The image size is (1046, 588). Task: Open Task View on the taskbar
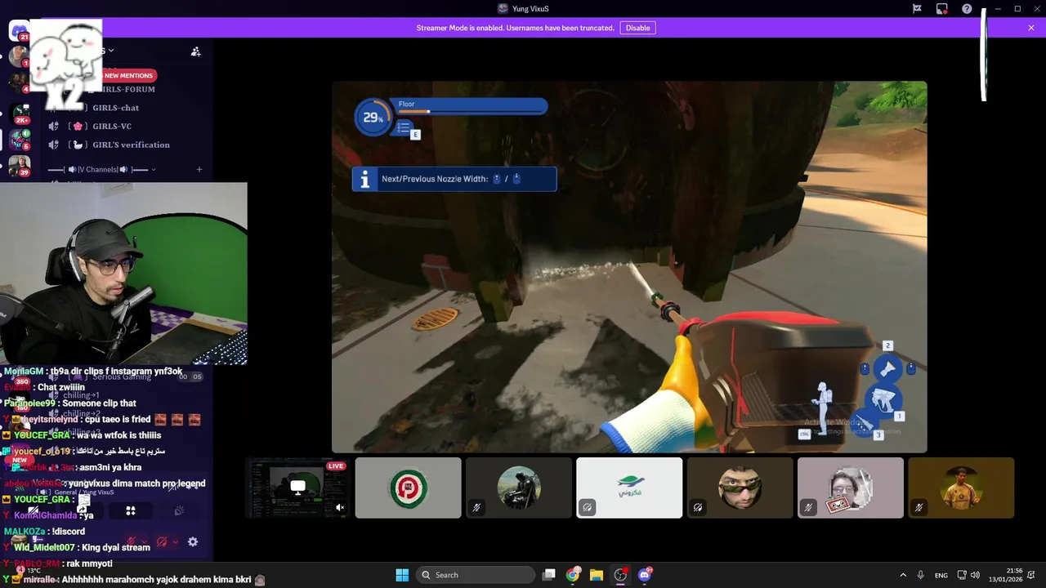[x=549, y=575]
